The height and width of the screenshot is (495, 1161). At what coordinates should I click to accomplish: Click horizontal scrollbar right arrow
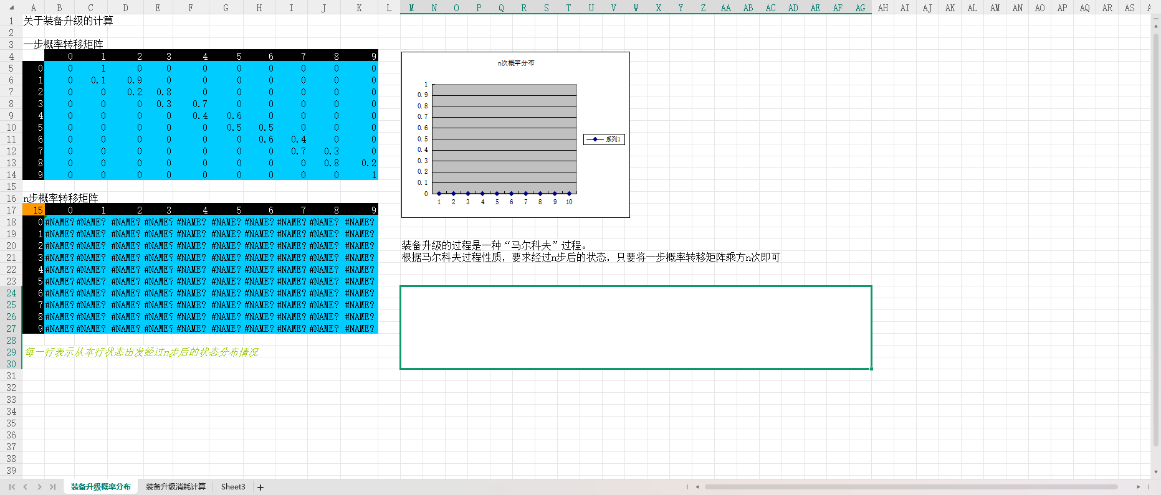click(x=1138, y=487)
